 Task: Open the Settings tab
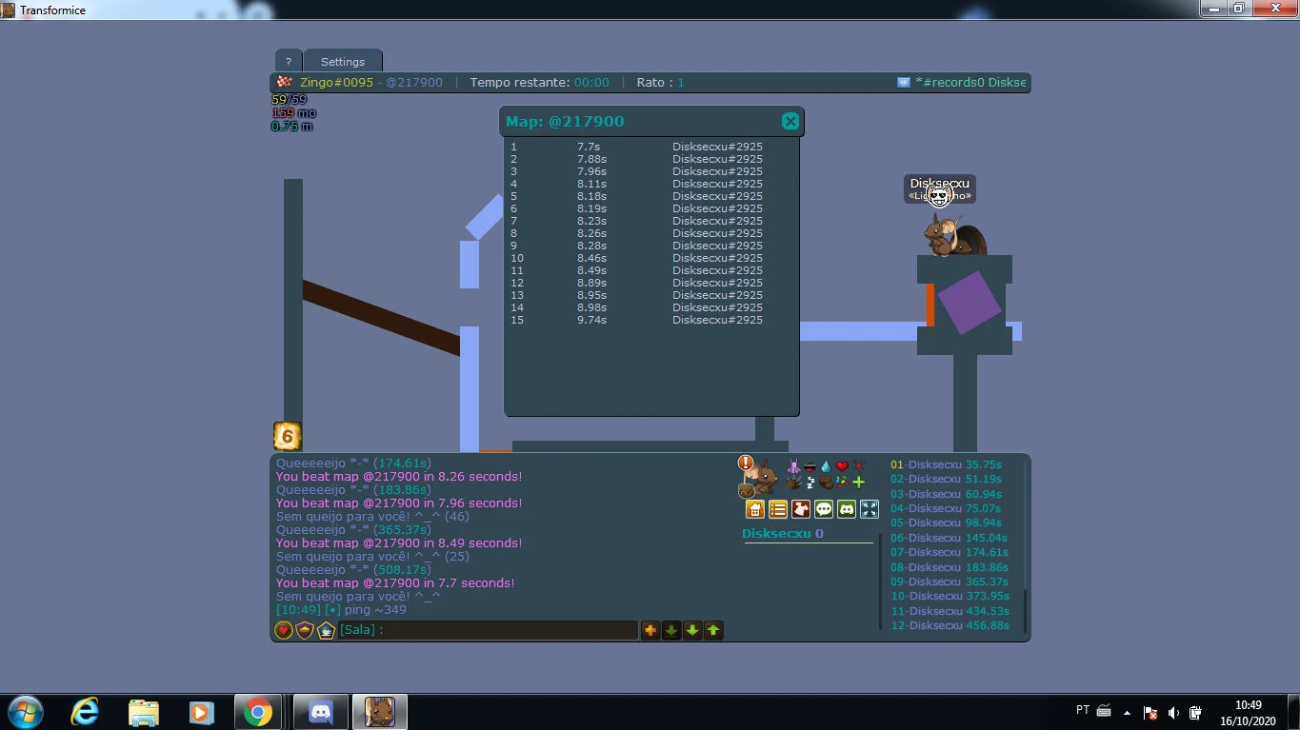343,61
